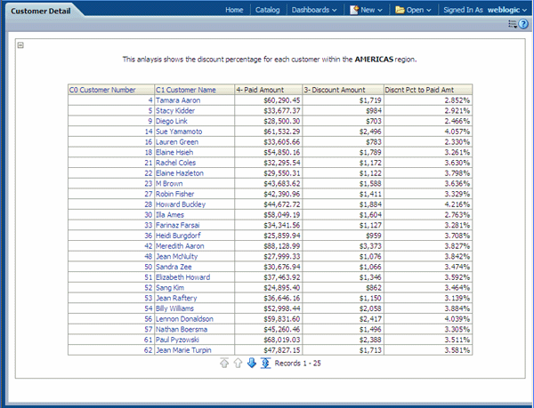The width and height of the screenshot is (534, 408).
Task: Open customer Nathan Boersma link
Action: click(182, 329)
